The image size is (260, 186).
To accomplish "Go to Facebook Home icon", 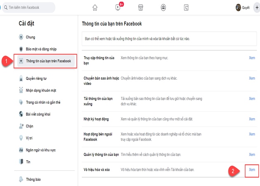I will [95, 7].
